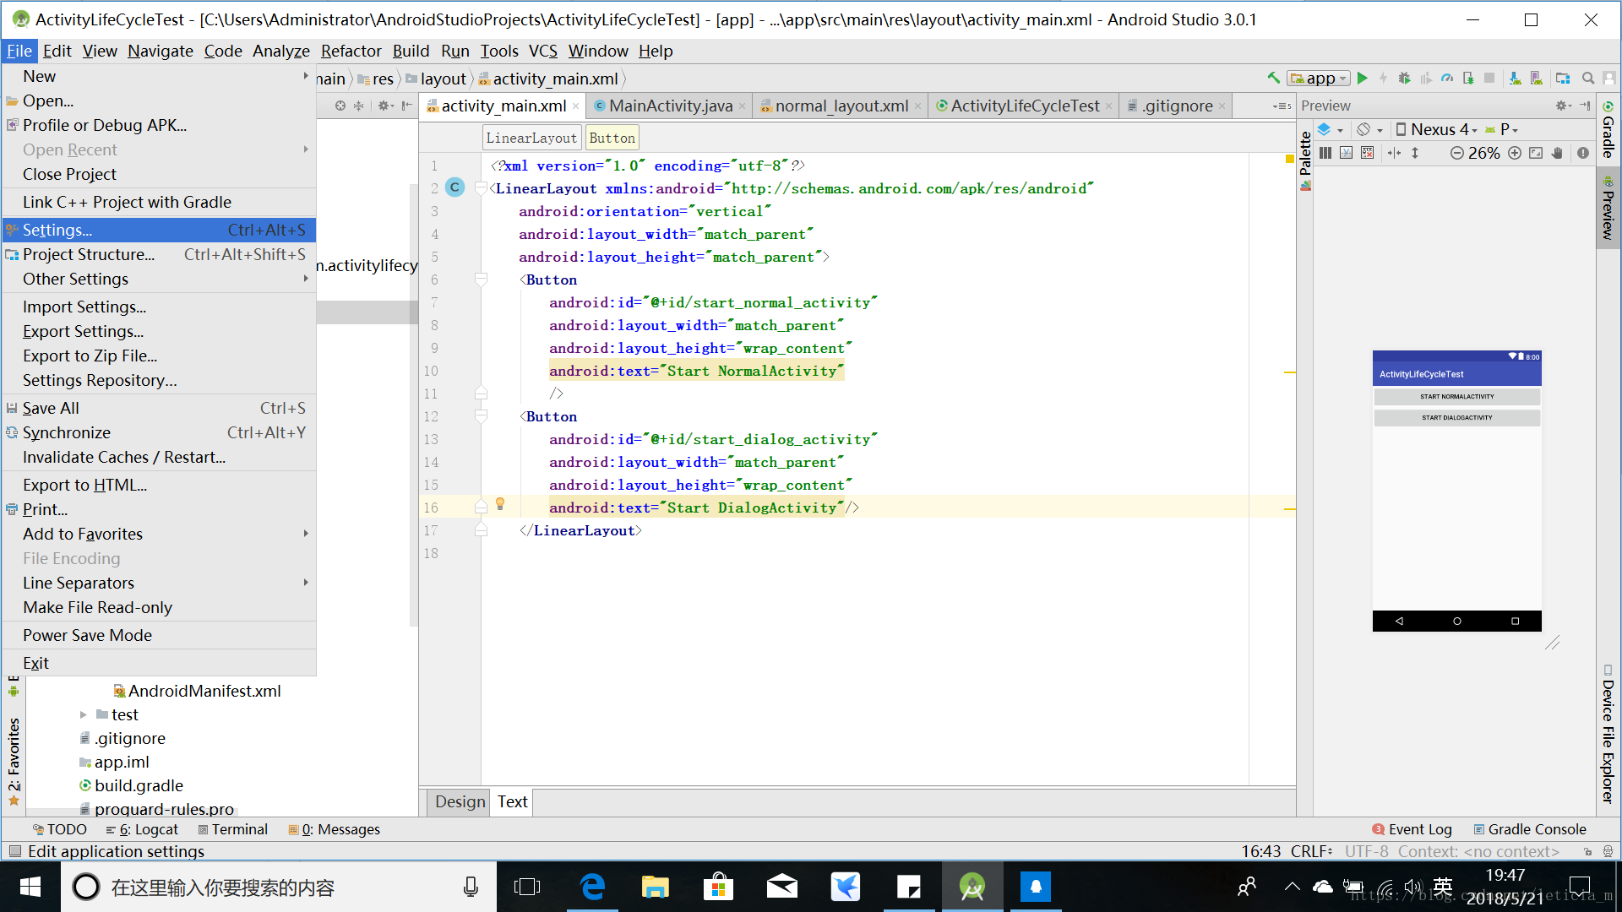Image resolution: width=1622 pixels, height=912 pixels.
Task: Click the Collapse All icon in project pane
Action: pos(359,106)
